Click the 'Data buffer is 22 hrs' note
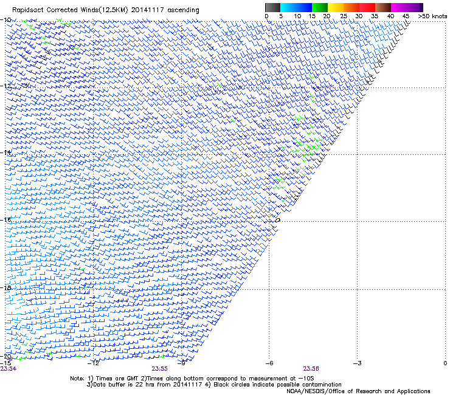This screenshot has height=395, width=450. pos(214,385)
